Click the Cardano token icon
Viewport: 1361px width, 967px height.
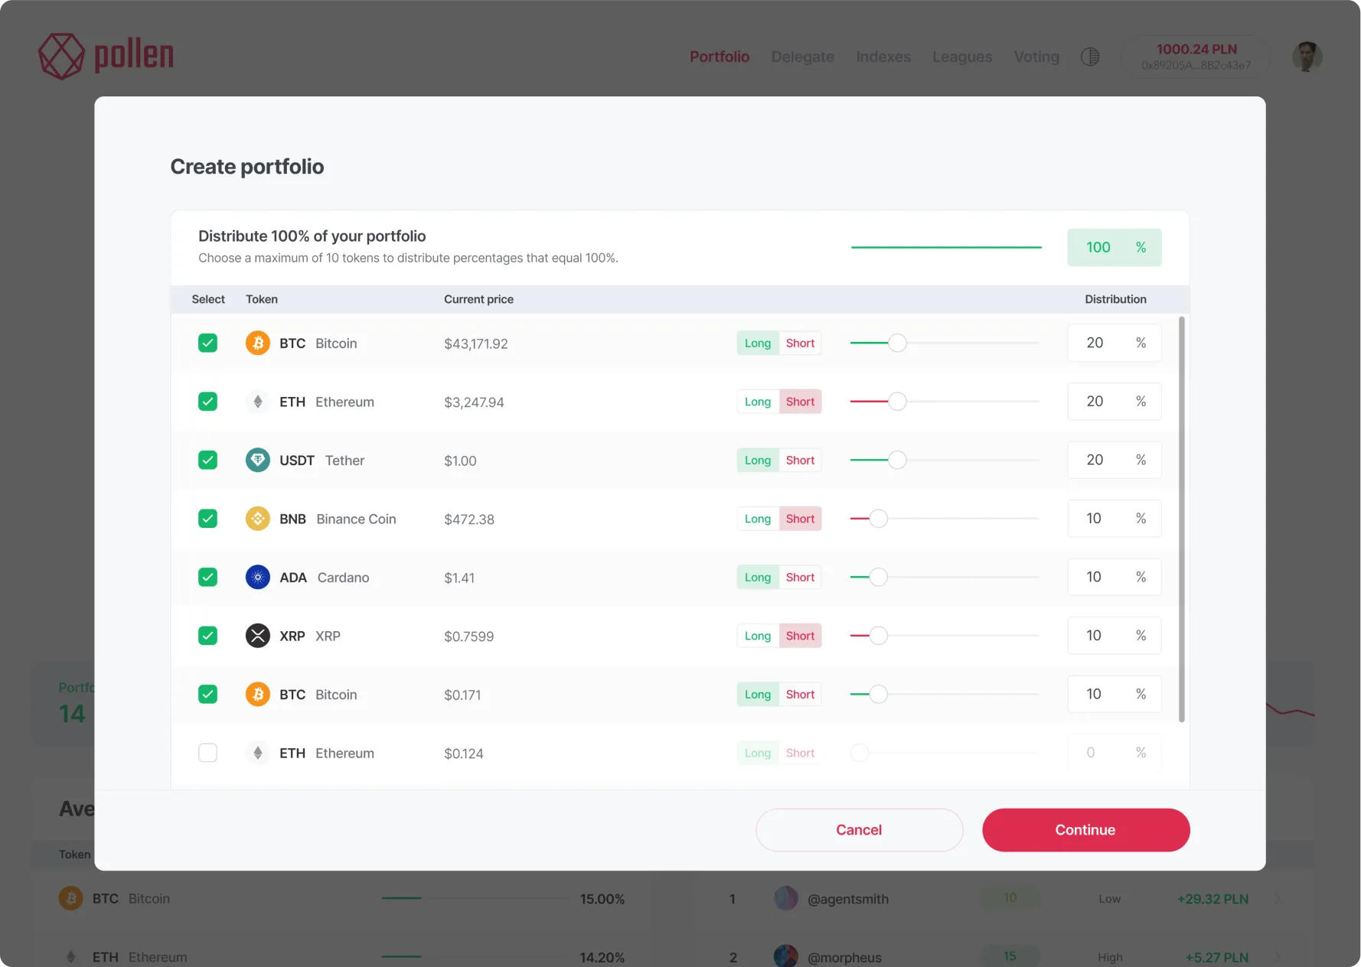click(258, 577)
